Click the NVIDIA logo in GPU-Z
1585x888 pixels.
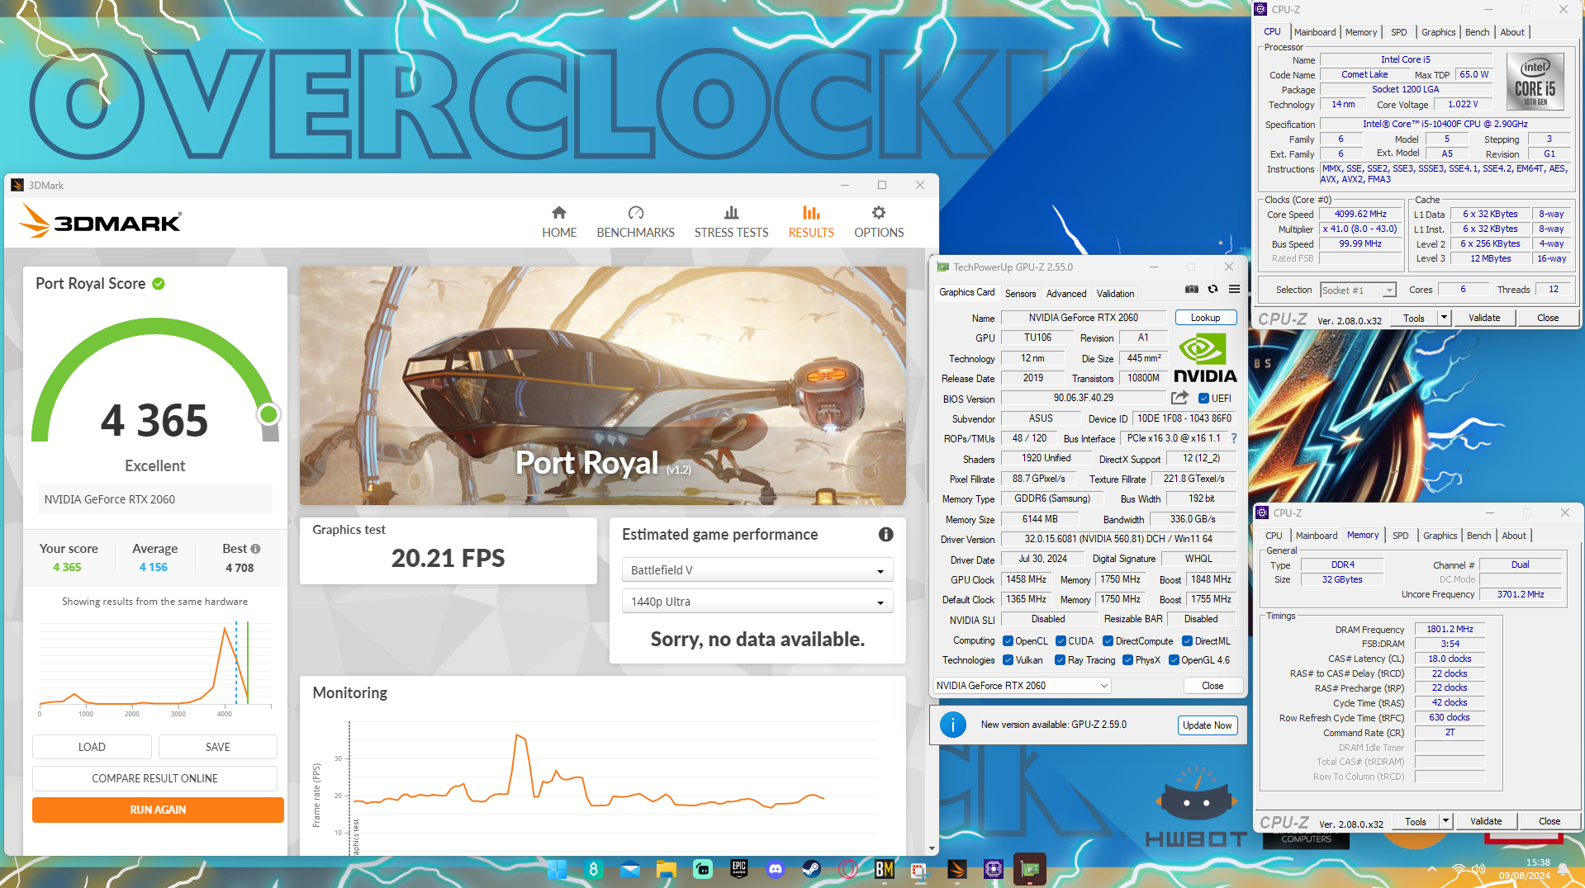1206,358
